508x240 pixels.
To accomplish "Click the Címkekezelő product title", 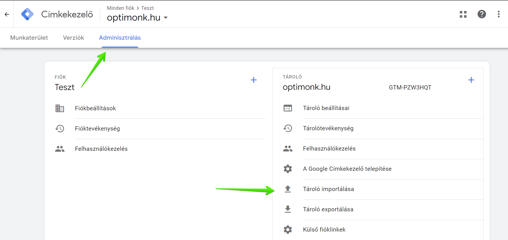I will 67,14.
